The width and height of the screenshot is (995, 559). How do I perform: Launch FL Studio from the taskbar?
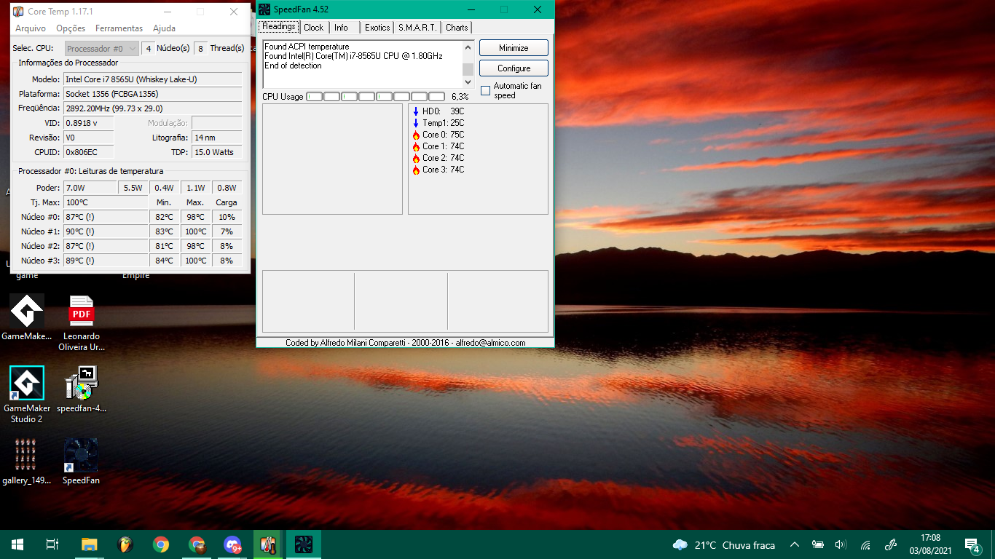[125, 544]
